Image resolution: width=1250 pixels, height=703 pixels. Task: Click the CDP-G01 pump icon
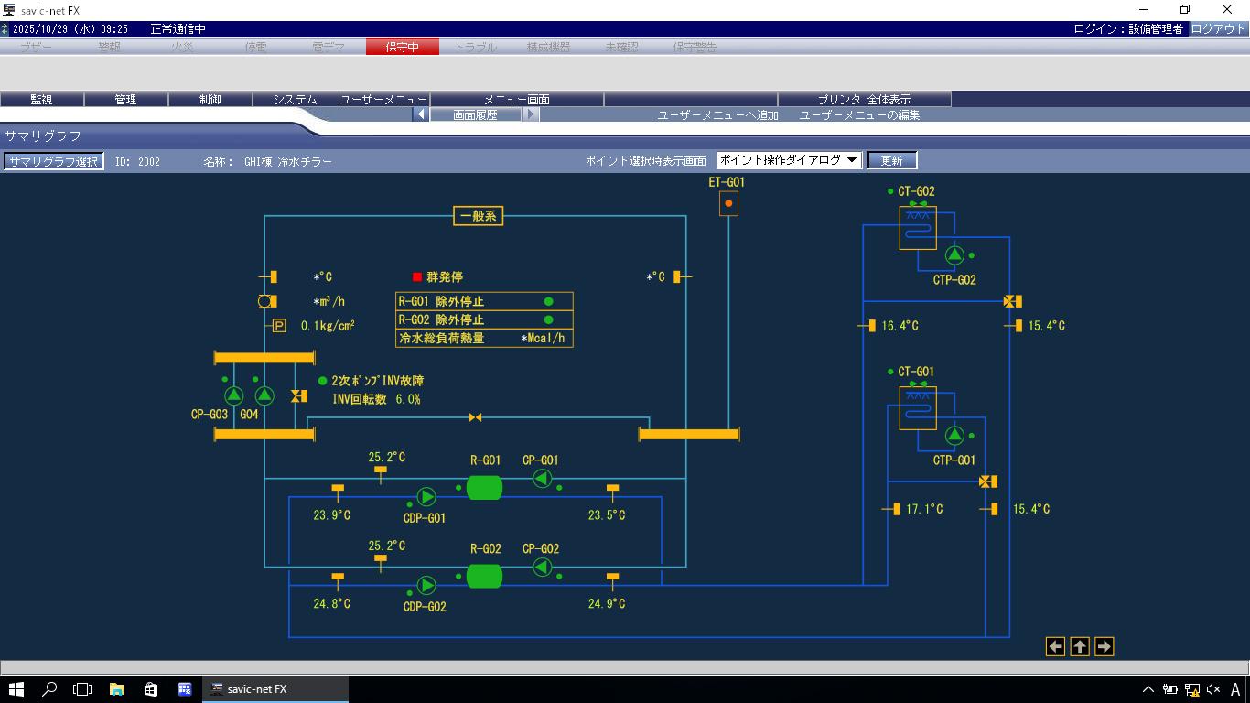[426, 497]
